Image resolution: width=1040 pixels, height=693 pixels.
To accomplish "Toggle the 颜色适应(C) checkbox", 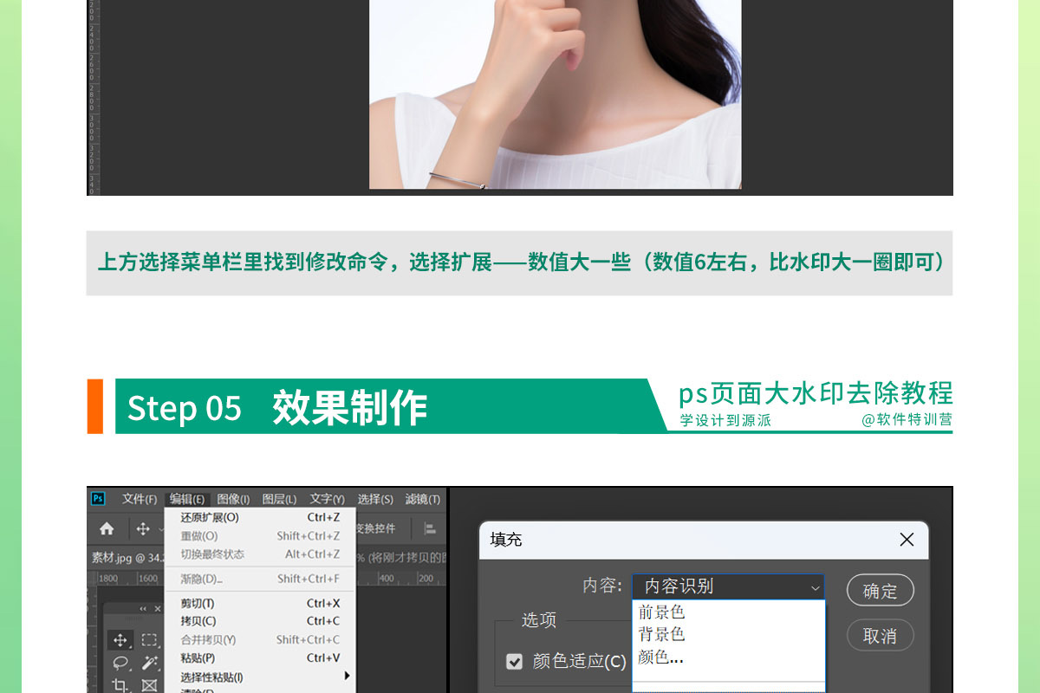I will click(515, 662).
